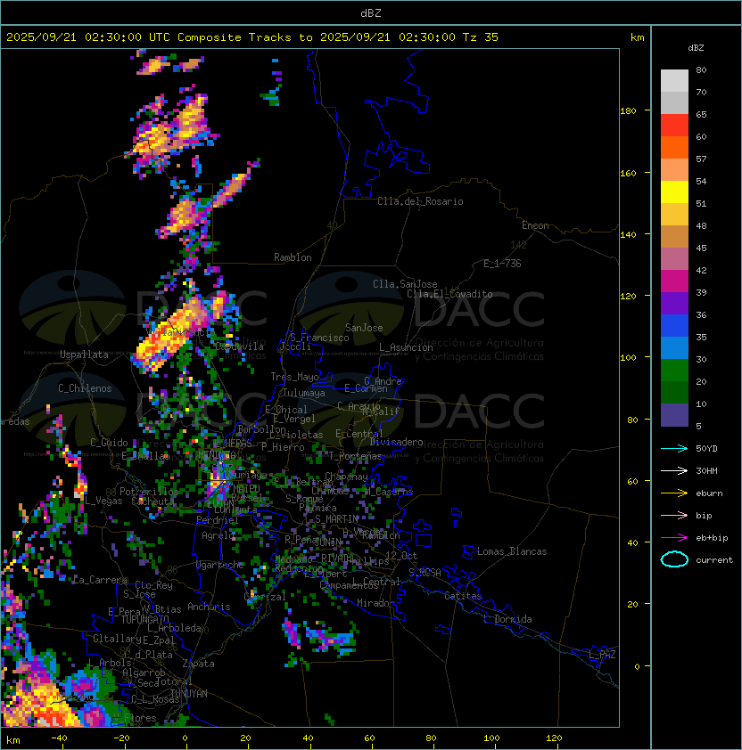This screenshot has height=750, width=742.
Task: Click the 'Tulumaya' map label
Action: pos(304,393)
